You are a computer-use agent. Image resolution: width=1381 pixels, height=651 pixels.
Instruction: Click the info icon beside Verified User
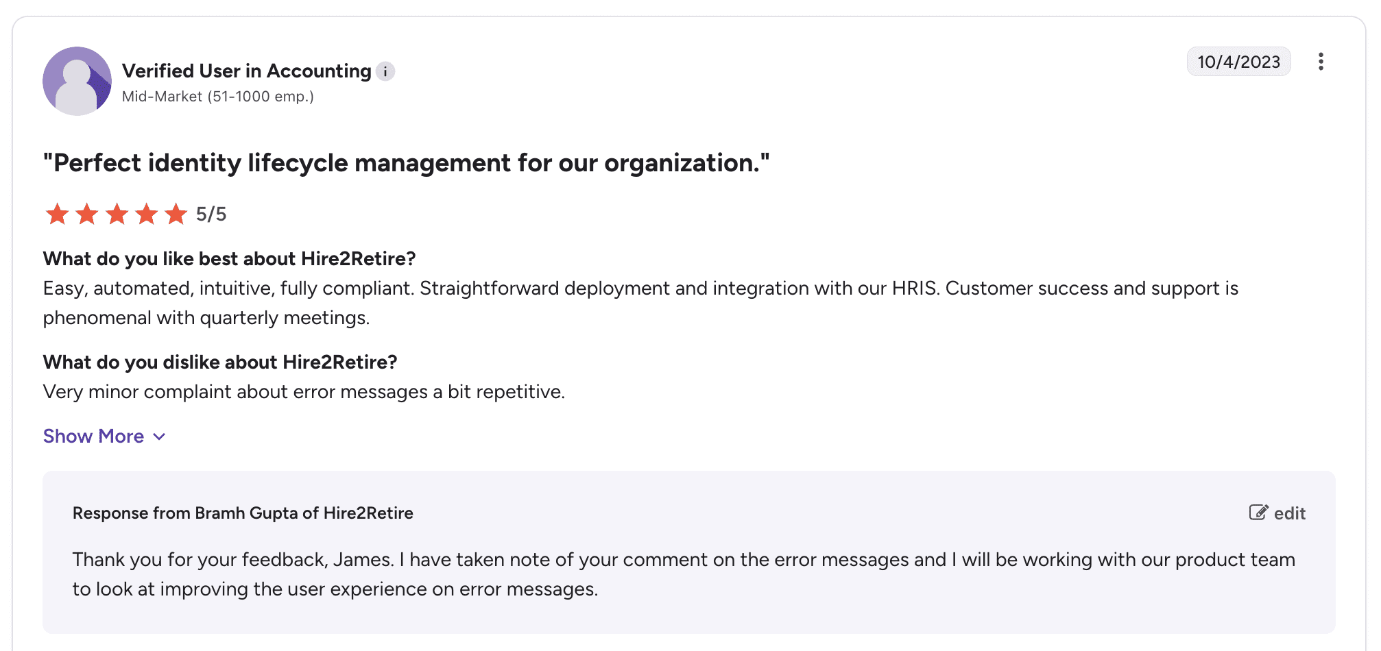click(x=385, y=71)
